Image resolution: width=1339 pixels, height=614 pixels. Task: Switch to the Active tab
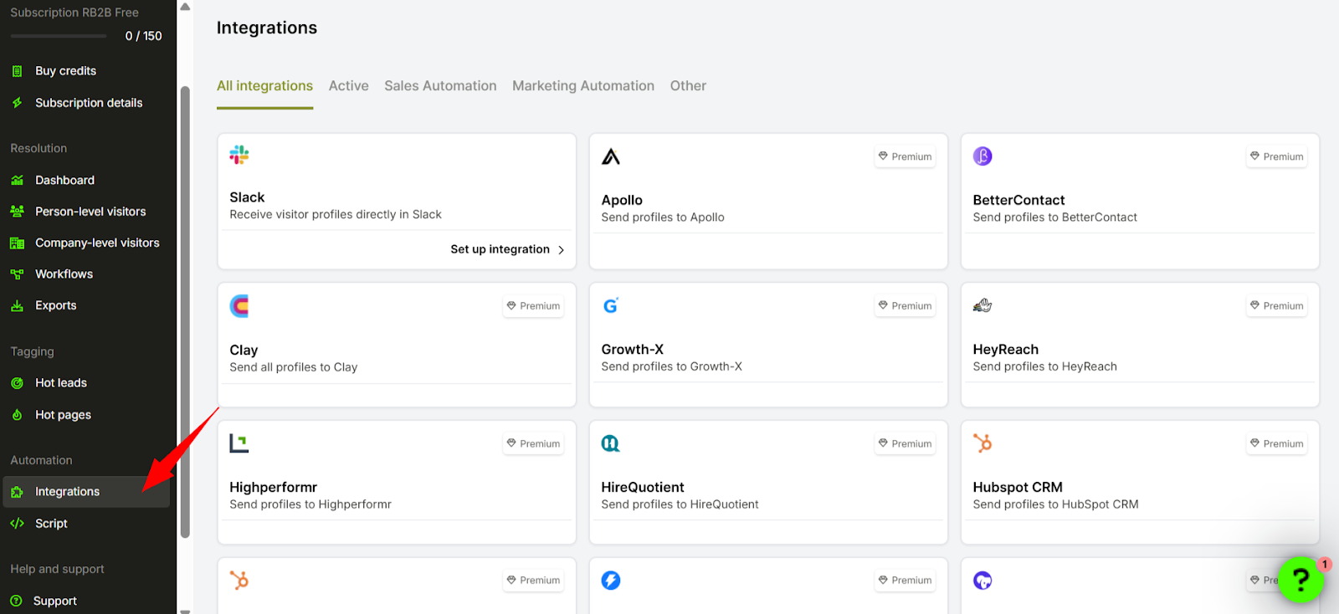[348, 85]
